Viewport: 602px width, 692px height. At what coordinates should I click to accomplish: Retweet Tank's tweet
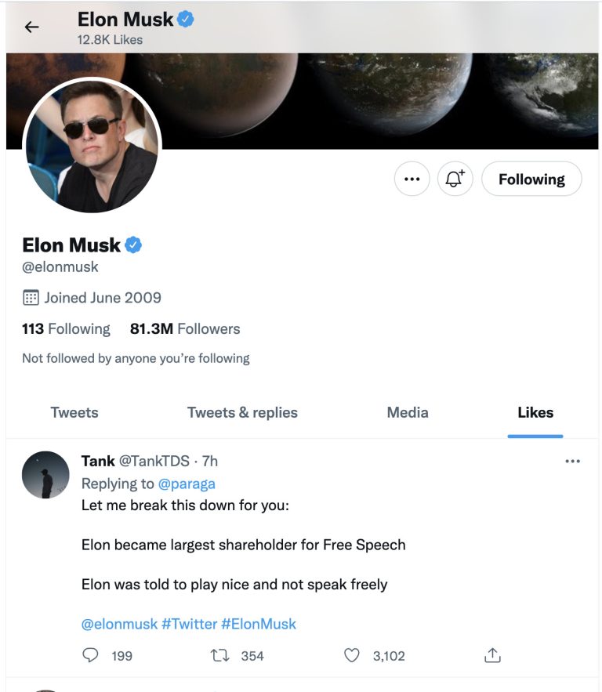[219, 655]
